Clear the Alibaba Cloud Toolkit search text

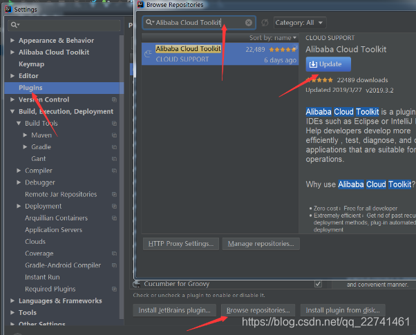(249, 23)
